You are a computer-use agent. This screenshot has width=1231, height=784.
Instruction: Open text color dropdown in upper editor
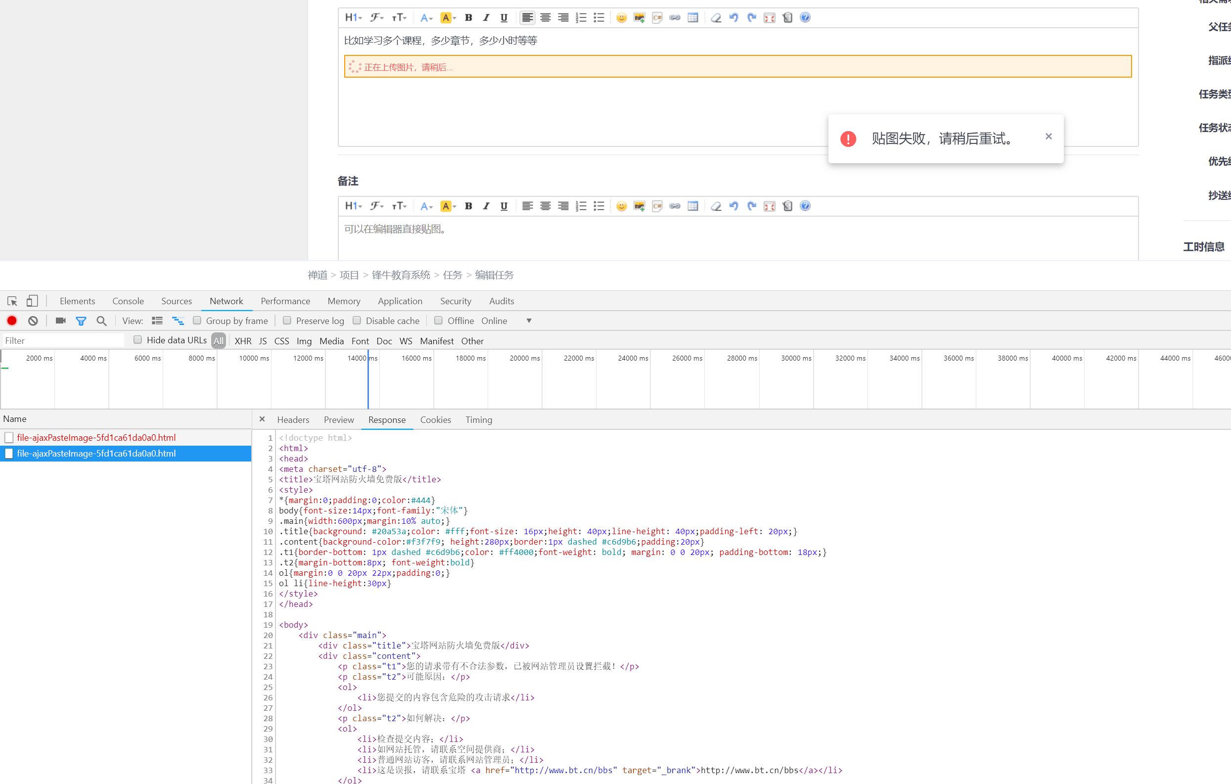coord(426,18)
